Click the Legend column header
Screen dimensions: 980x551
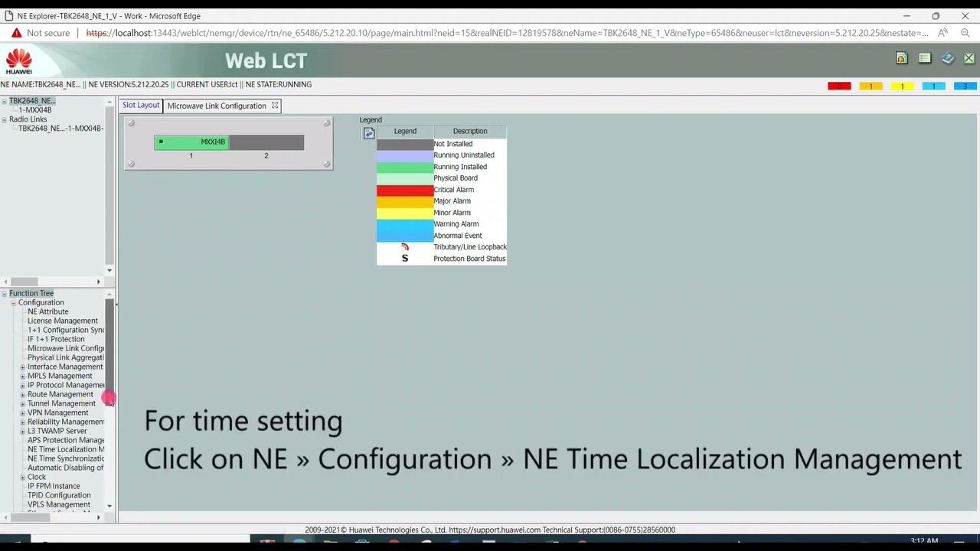point(405,131)
